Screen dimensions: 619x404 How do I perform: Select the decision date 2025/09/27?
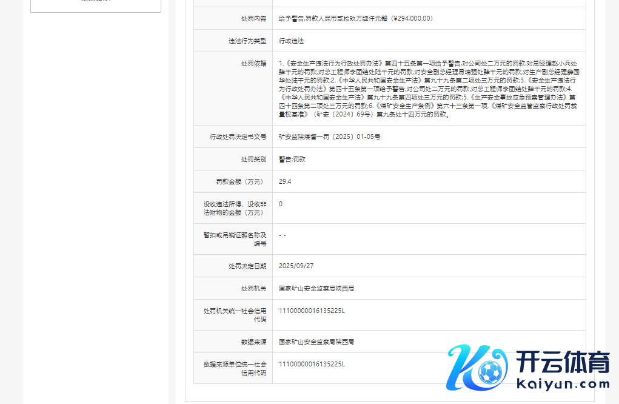[x=296, y=266]
